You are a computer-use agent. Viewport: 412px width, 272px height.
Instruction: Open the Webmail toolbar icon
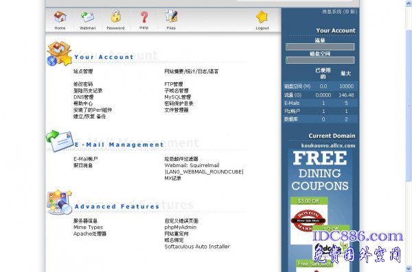87,17
